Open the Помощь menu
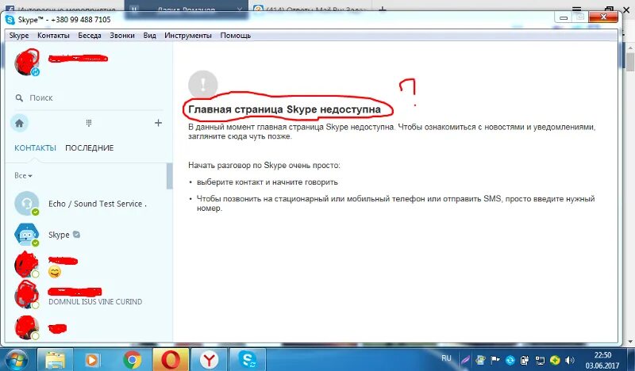635x371 pixels. point(235,35)
